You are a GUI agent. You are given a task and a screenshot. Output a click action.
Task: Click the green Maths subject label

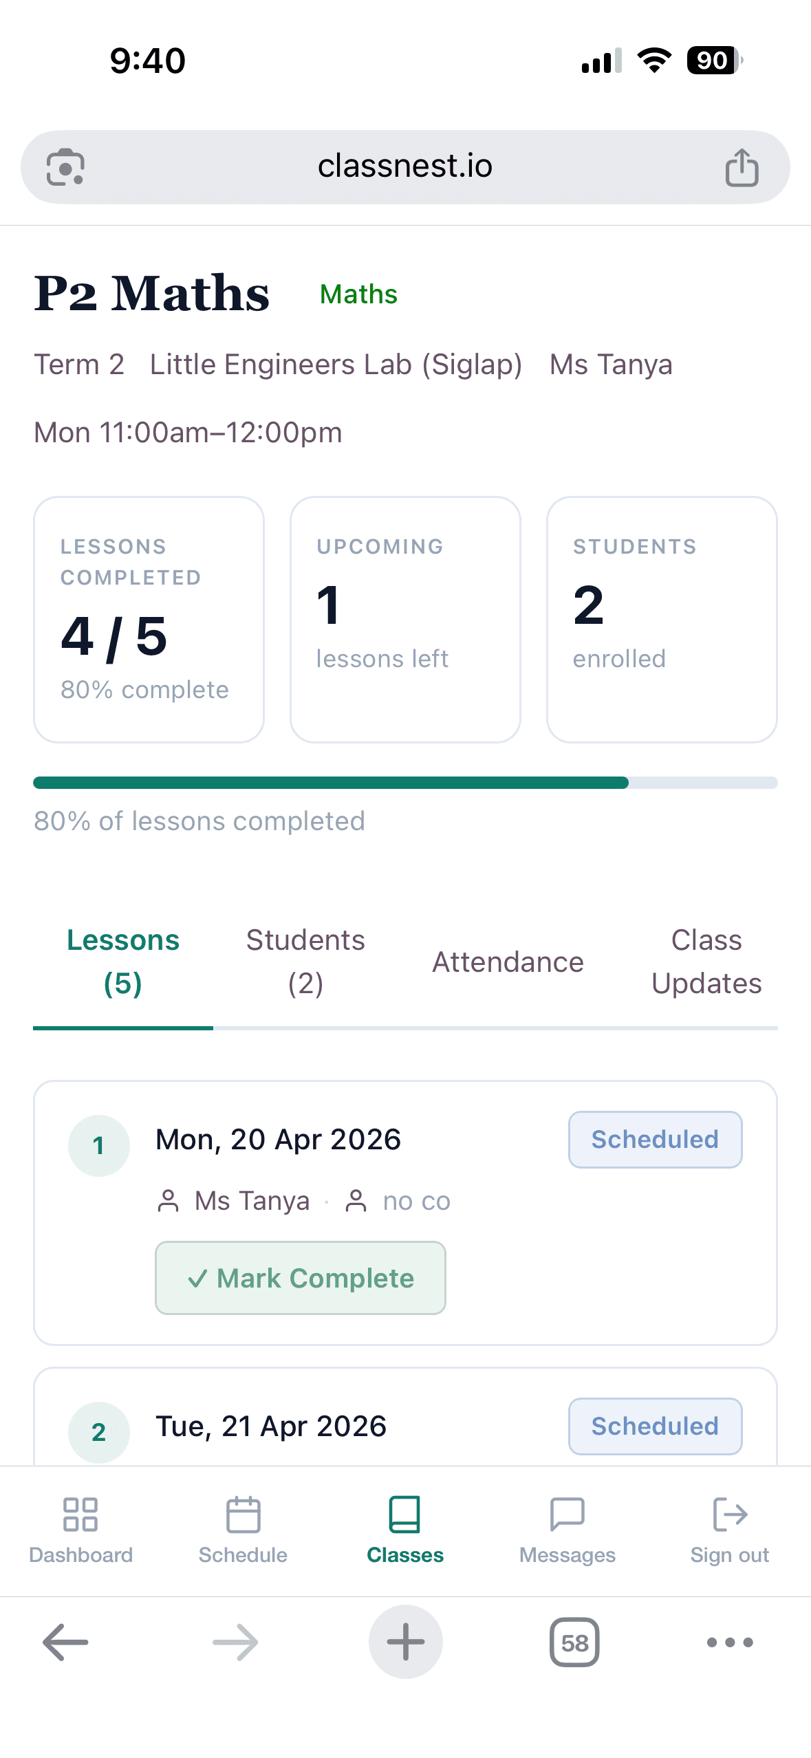(x=358, y=294)
